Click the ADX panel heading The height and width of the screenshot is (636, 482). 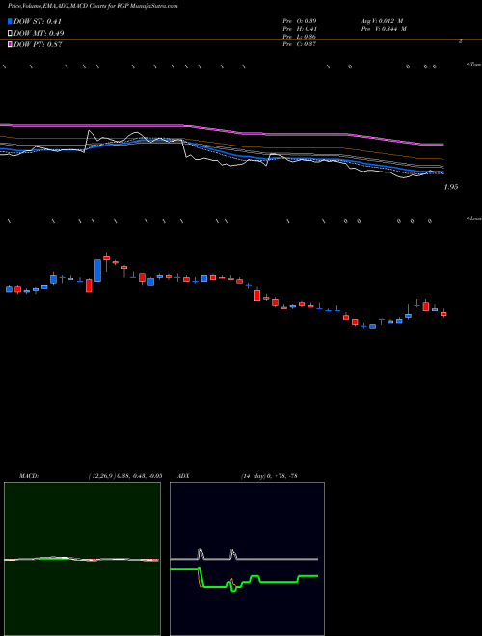point(184,476)
